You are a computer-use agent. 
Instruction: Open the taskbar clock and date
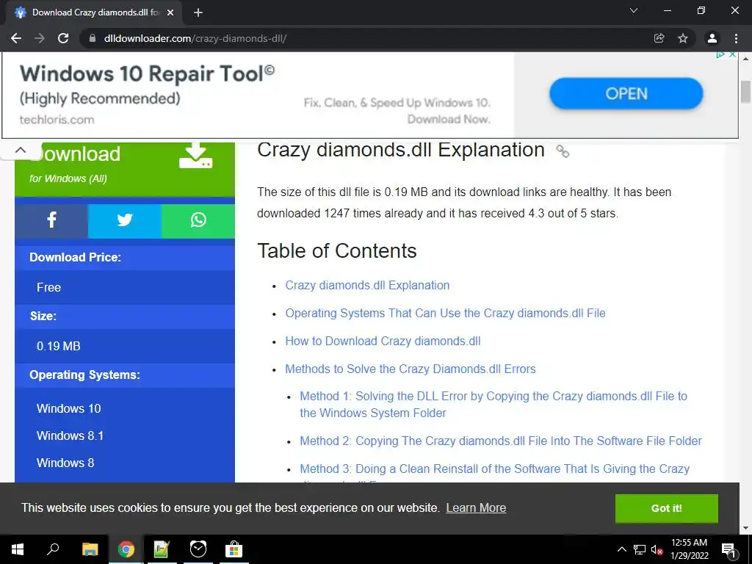pos(689,549)
